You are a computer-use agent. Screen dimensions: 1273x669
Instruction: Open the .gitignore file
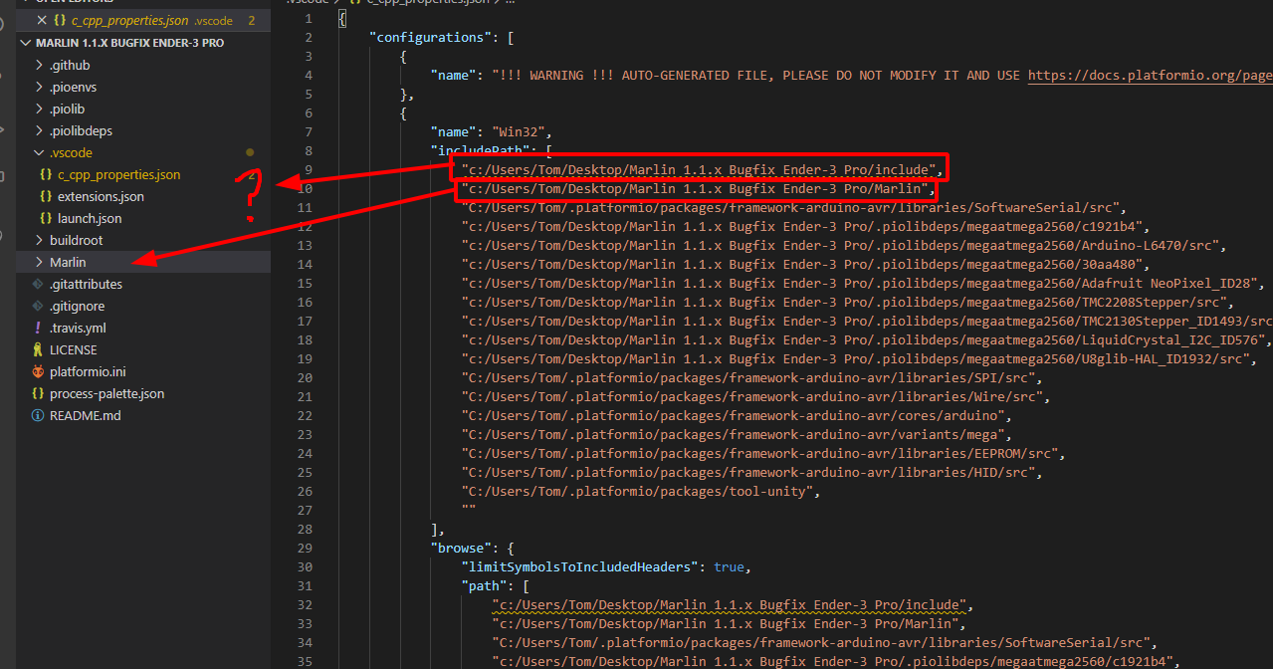[x=77, y=306]
